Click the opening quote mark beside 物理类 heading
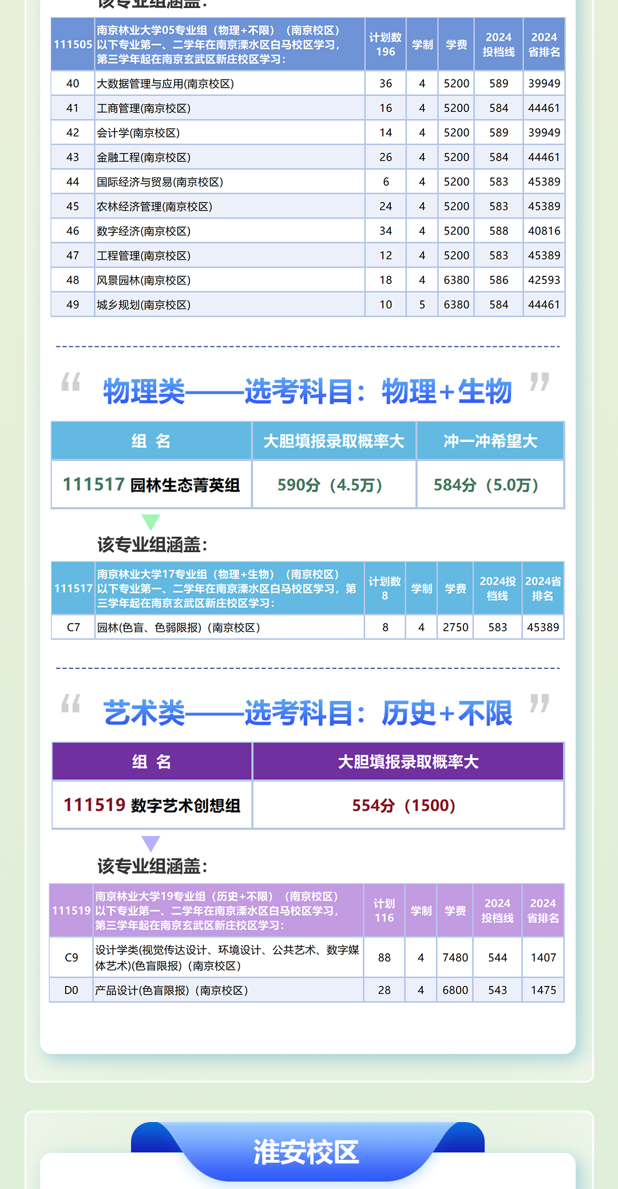The height and width of the screenshot is (1189, 618). point(71,382)
